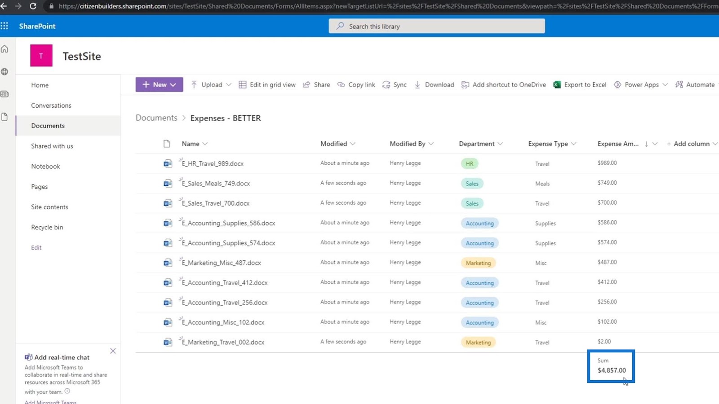Click Word icon for E_Marketing_Travel_002.docx
The width and height of the screenshot is (719, 404).
(168, 342)
